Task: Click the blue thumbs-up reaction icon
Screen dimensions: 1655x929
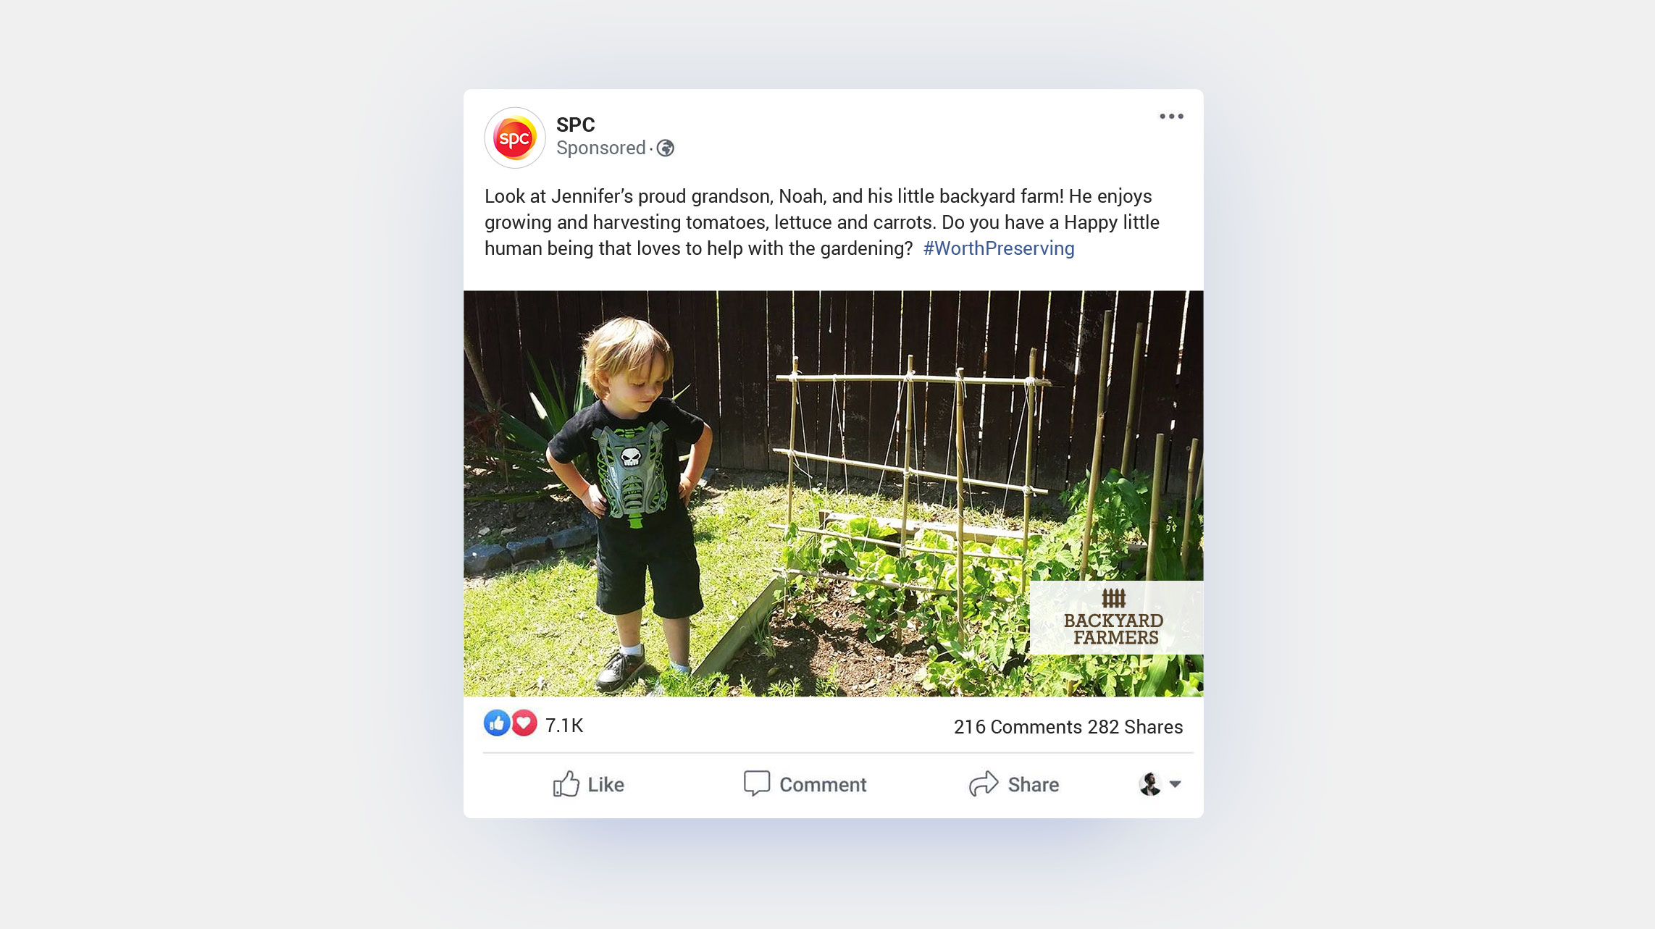Action: tap(497, 723)
